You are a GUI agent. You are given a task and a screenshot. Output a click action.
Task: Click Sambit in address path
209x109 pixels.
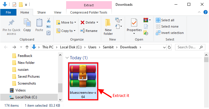(108, 47)
